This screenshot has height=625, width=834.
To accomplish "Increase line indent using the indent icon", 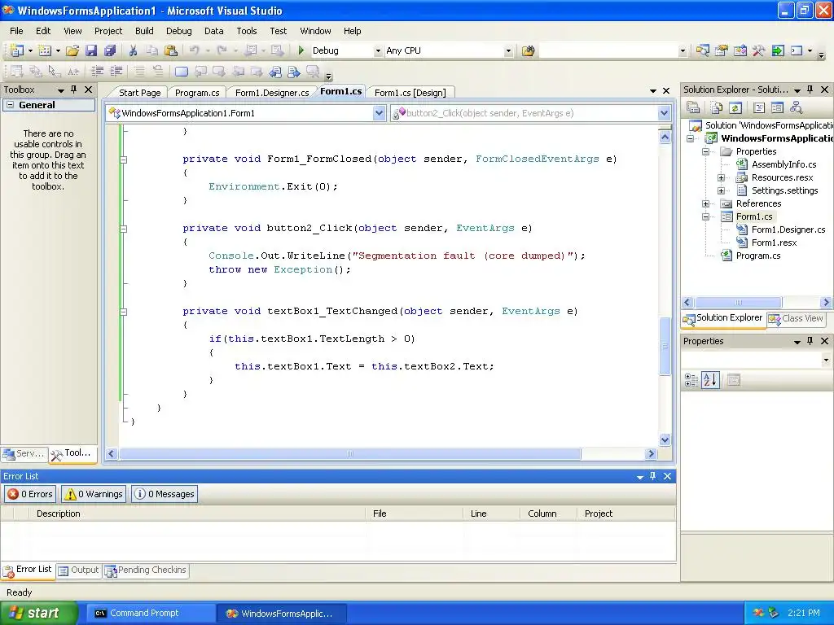I will 116,71.
